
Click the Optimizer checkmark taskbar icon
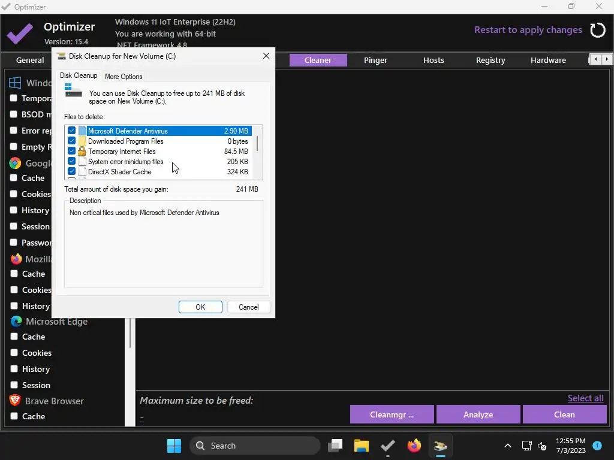click(388, 446)
